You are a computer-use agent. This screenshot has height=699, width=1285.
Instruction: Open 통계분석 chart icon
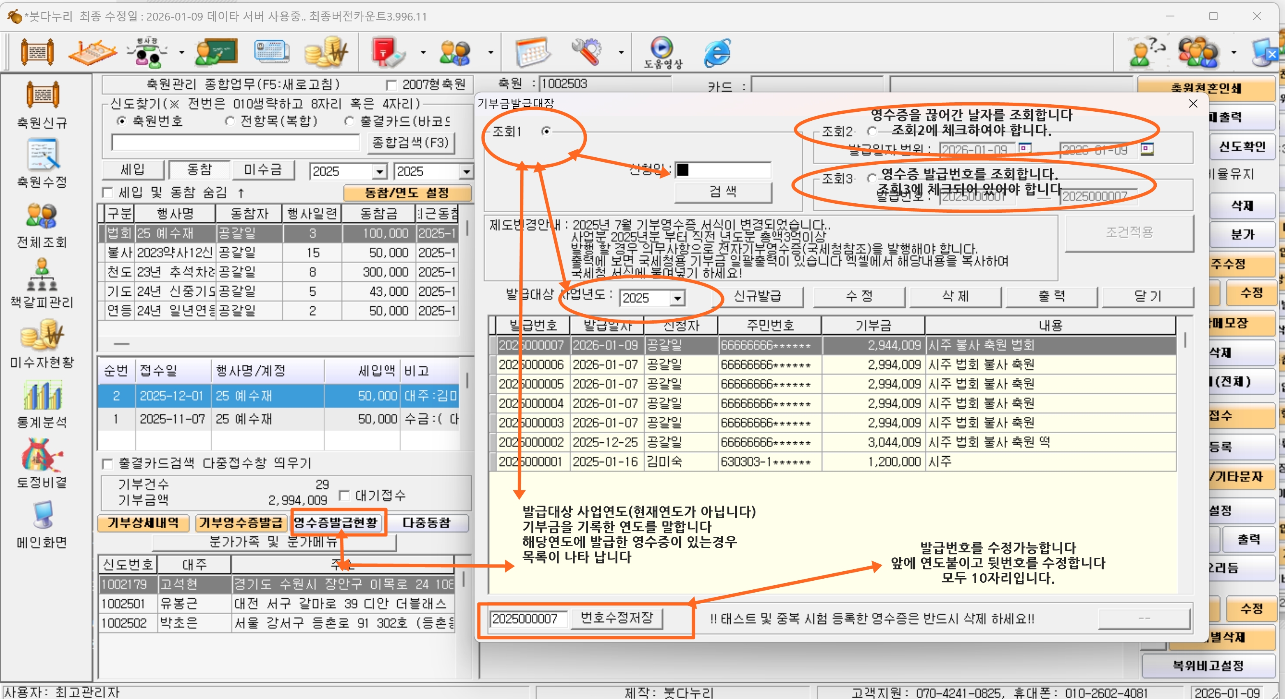[x=42, y=396]
